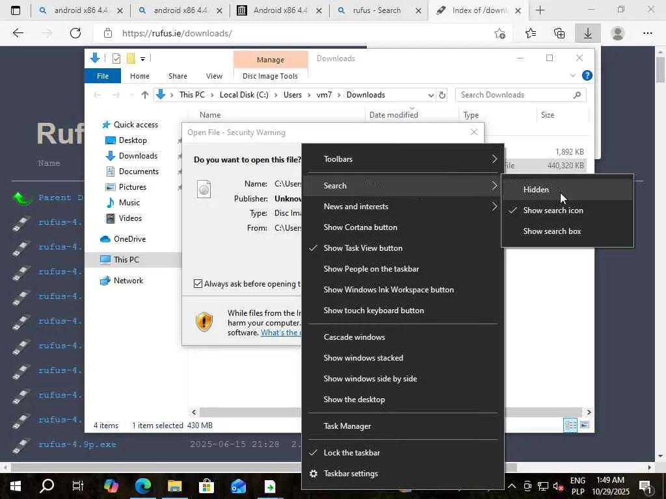Viewport: 666px width, 499px height.
Task: Expand the Explorer ribbon chevron
Action: coord(572,75)
